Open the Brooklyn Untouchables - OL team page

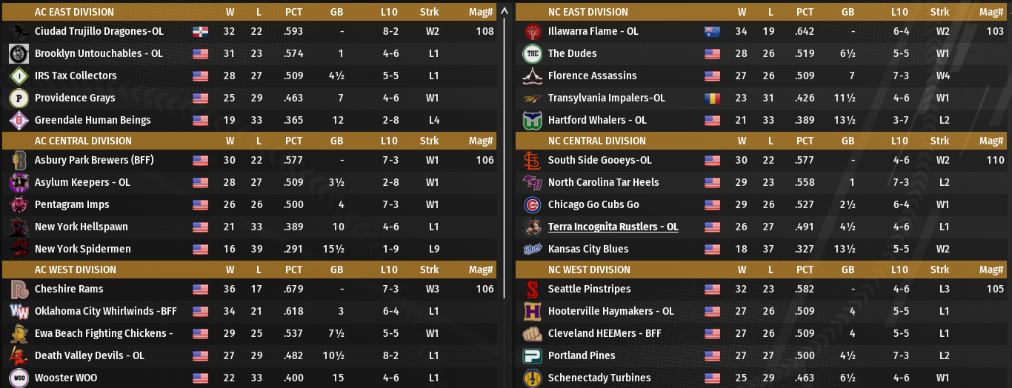tap(99, 54)
